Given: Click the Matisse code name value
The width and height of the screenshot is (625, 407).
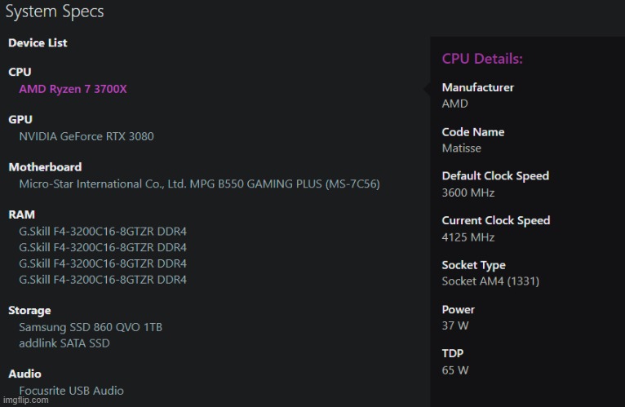Looking at the screenshot, I should 461,148.
